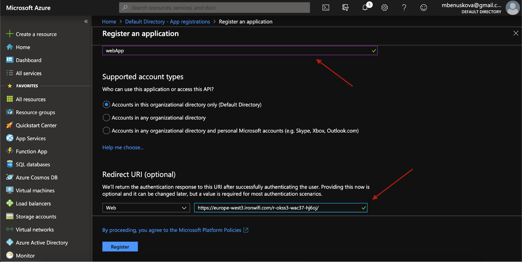Viewport: 522px width, 262px height.
Task: Select Azure Cosmos DB in sidebar
Action: tap(37, 177)
